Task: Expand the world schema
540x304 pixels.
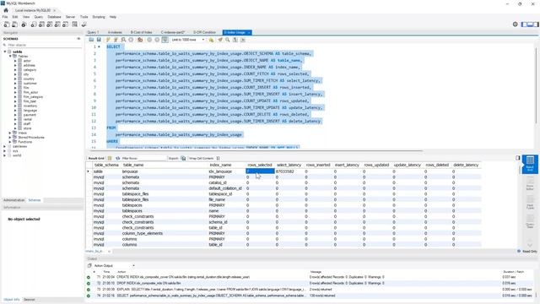Action: (x=5, y=155)
